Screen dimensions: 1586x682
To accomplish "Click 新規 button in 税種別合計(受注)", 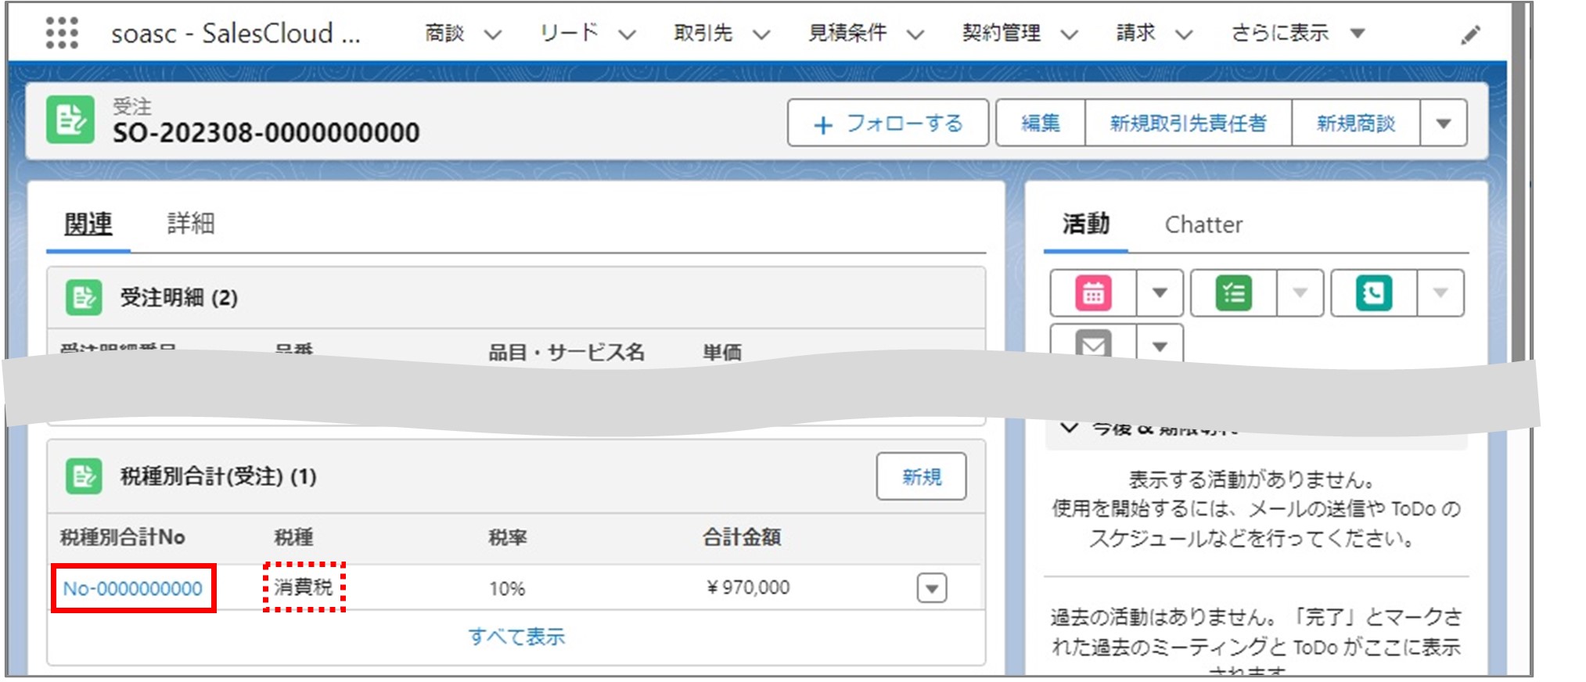I will (921, 476).
